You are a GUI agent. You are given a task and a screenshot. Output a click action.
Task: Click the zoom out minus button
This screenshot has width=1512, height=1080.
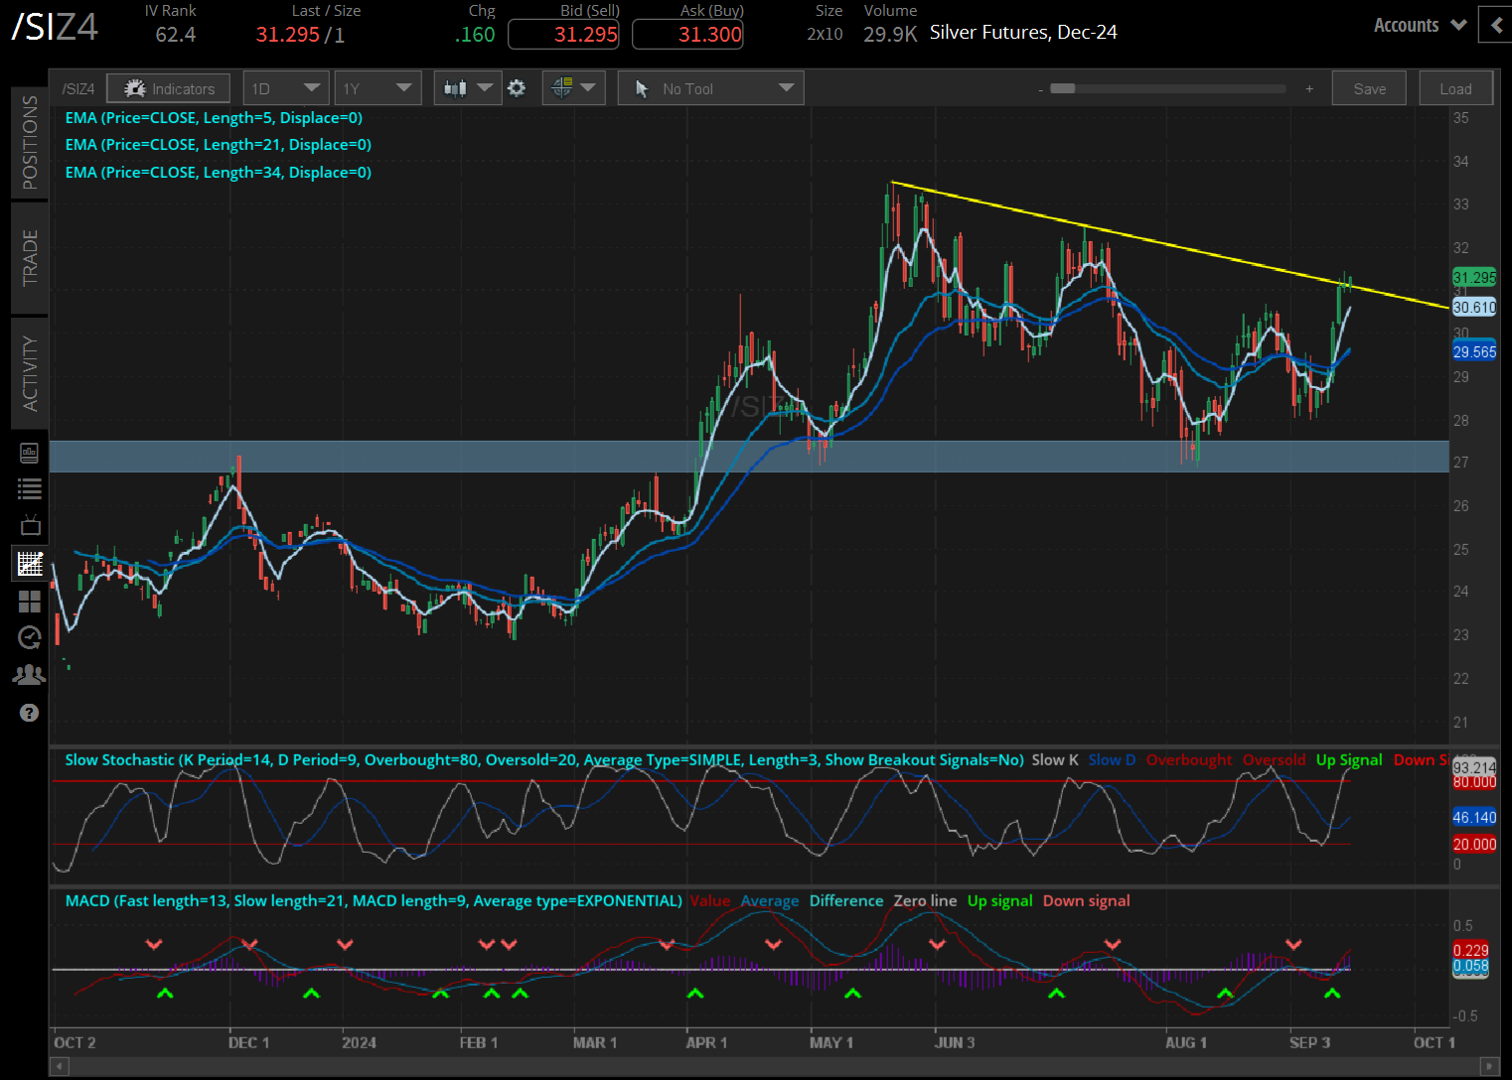tap(1040, 89)
